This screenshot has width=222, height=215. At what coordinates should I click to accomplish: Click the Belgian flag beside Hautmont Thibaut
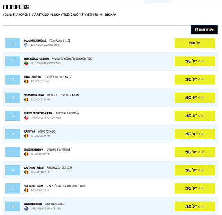click(26, 172)
